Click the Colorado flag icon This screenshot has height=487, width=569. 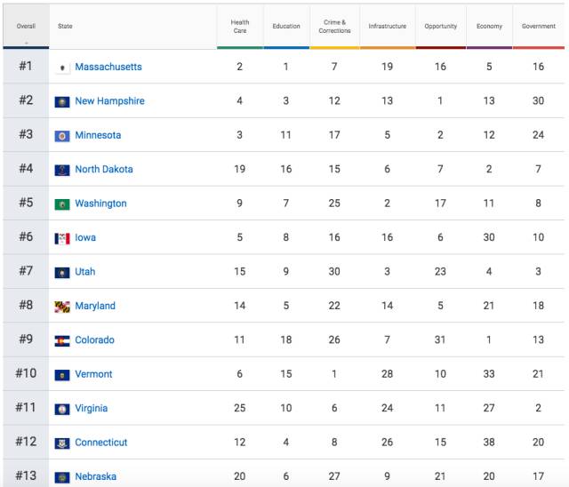click(62, 340)
